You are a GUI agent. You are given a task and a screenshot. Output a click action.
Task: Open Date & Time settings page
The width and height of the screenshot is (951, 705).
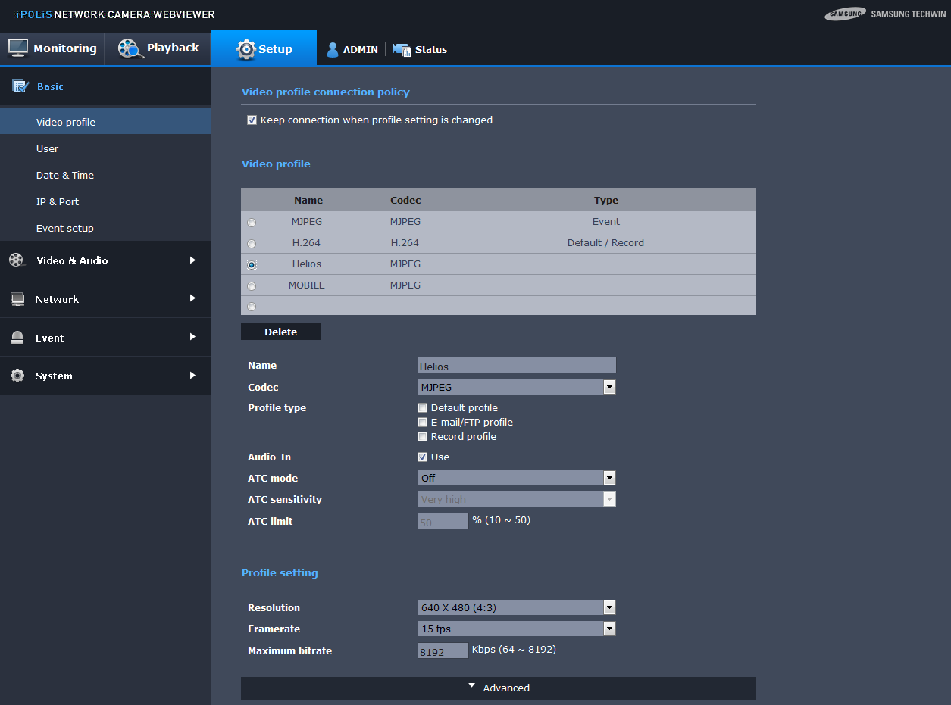(x=65, y=175)
